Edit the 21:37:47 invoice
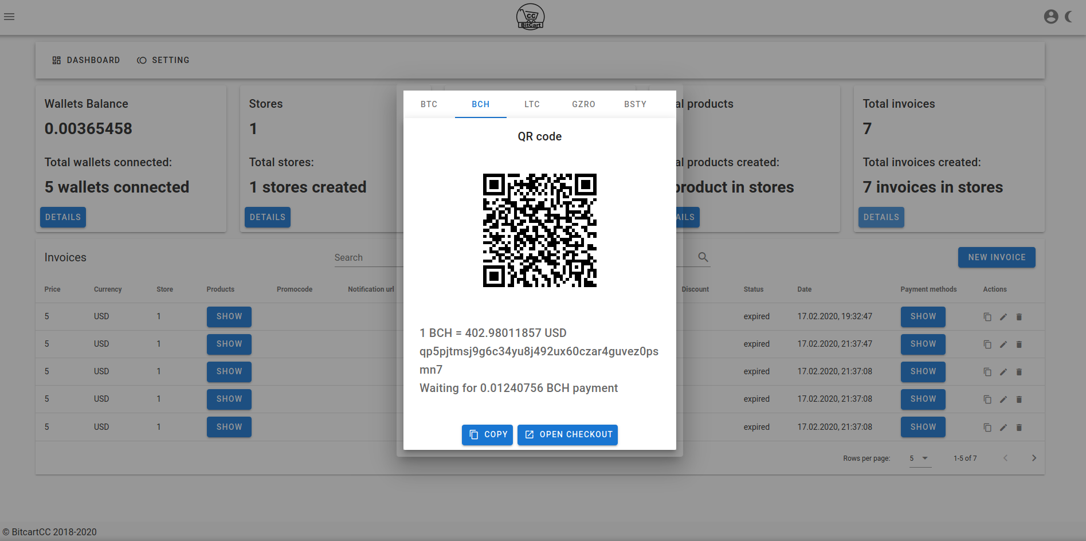This screenshot has height=541, width=1086. (x=1003, y=344)
